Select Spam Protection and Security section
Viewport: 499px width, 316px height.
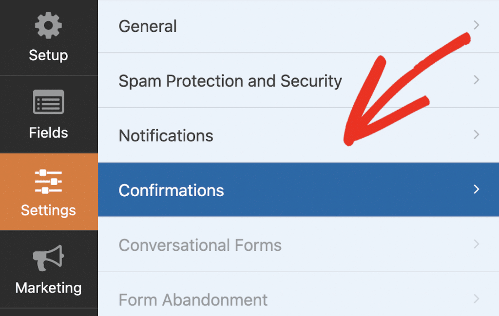click(230, 81)
